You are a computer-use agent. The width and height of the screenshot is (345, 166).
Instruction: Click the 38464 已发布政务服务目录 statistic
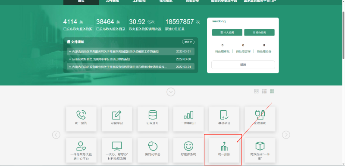[x=111, y=25]
